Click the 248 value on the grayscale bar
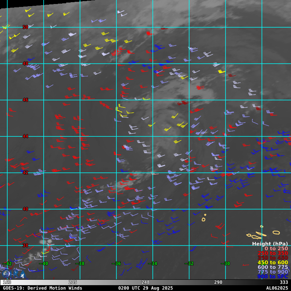 tap(145, 282)
